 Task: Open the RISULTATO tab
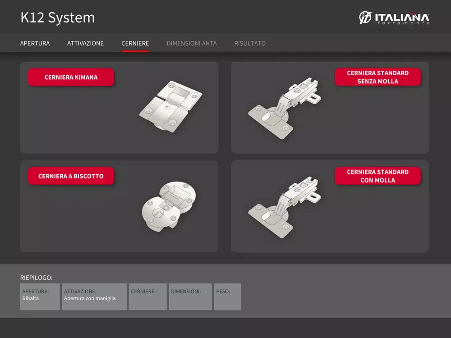pyautogui.click(x=250, y=43)
